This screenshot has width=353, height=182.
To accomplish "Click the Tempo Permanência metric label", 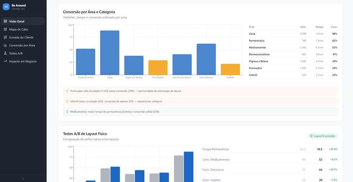I will click(x=215, y=149).
